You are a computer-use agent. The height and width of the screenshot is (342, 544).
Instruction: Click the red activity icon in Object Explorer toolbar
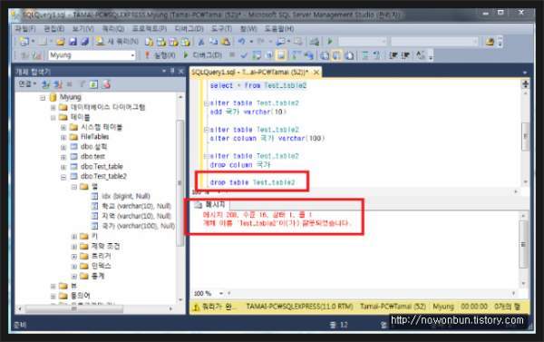107,84
